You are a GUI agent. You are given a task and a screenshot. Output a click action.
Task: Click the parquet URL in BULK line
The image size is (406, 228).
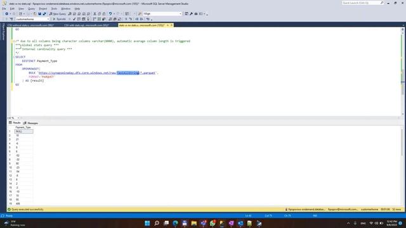97,73
